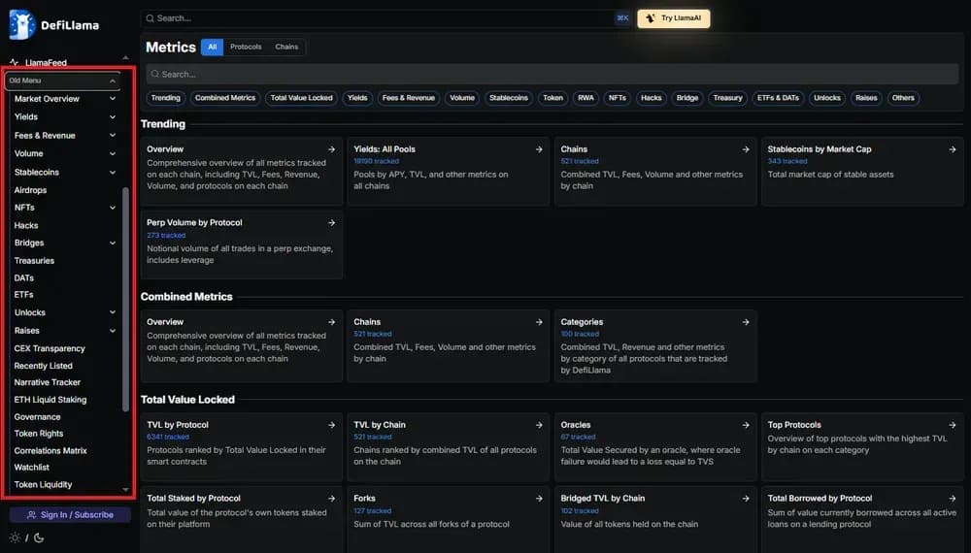Select the dark theme moon icon
971x553 pixels.
(x=37, y=537)
